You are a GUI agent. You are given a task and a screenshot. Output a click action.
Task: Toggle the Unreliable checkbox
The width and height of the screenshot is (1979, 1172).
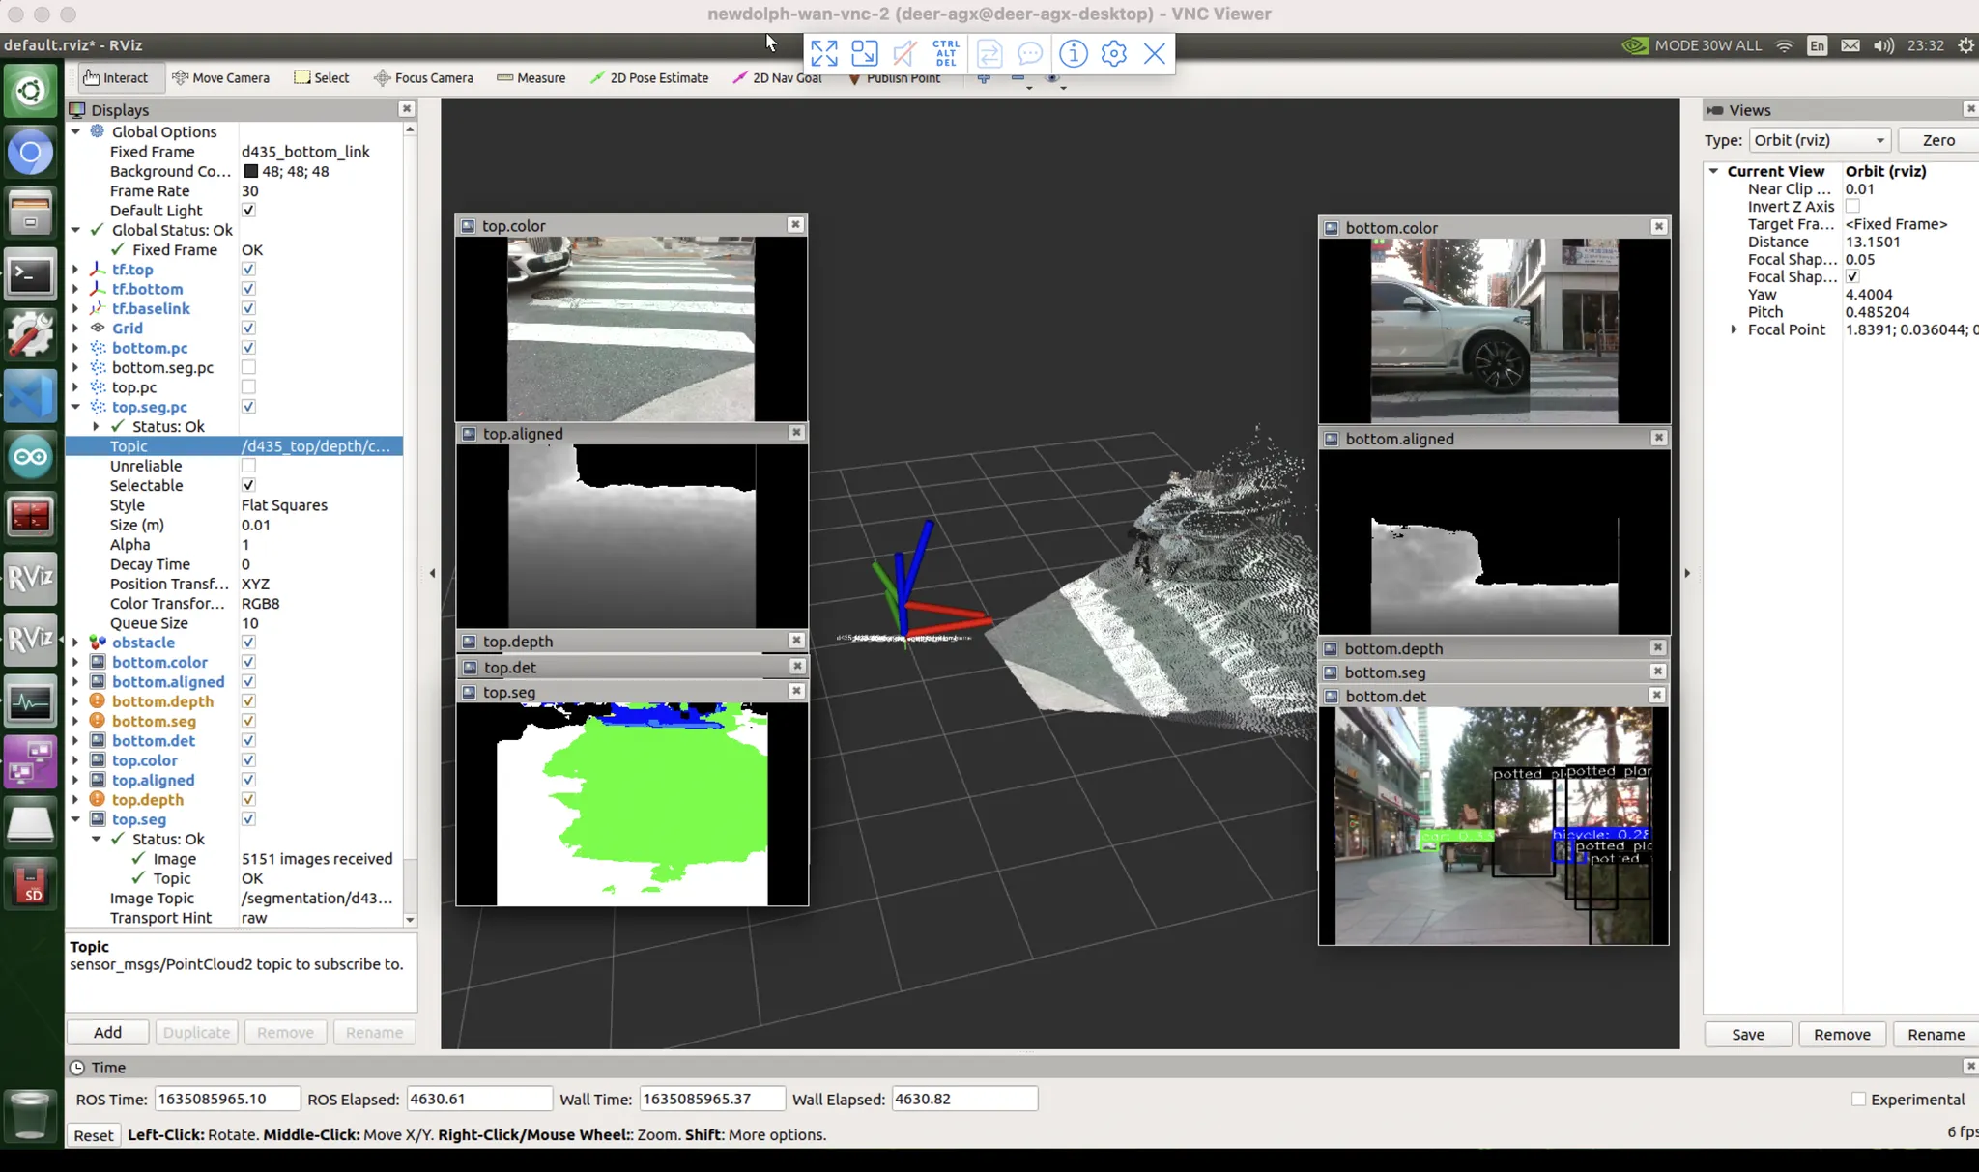tap(248, 466)
